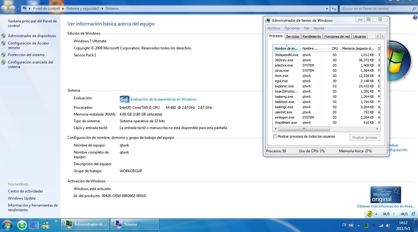Screen dimensions: 418x232
Task: Open Administrador de dispositivos link
Action: [32, 36]
